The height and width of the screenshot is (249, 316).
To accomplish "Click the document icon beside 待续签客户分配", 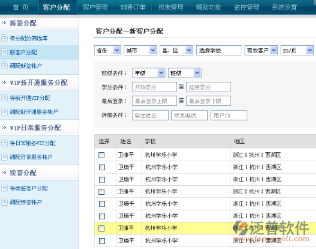I will tap(5, 188).
